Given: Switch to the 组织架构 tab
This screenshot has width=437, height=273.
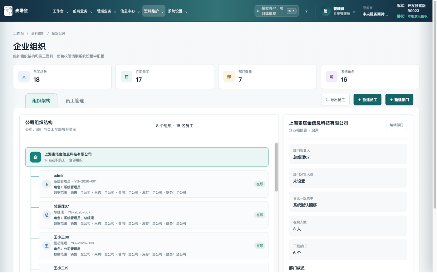Looking at the screenshot, I should click(41, 101).
